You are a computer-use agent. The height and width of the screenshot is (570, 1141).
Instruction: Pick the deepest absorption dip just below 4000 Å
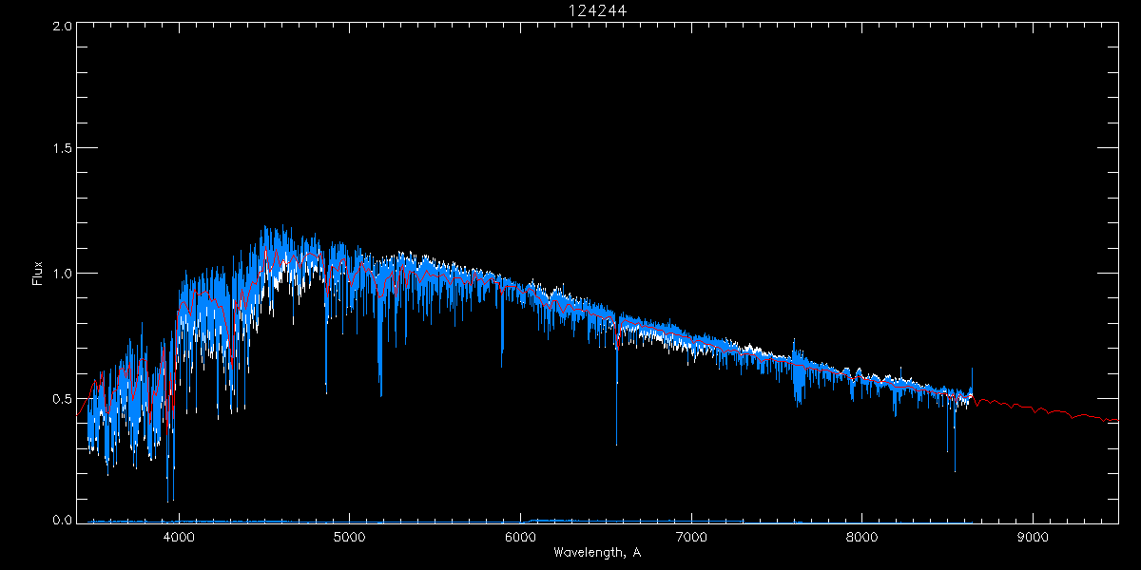click(x=168, y=500)
